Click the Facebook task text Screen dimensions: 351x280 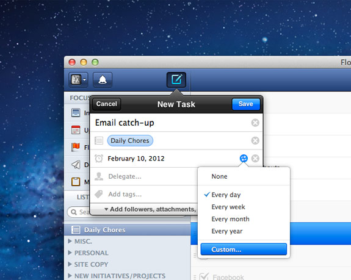(228, 277)
